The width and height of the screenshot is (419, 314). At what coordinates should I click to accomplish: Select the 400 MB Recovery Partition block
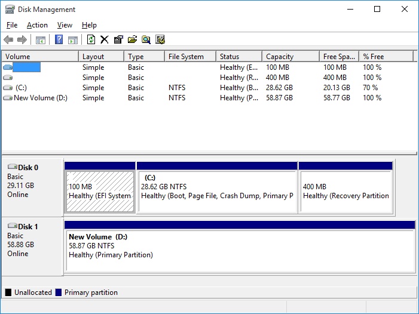pyautogui.click(x=345, y=191)
